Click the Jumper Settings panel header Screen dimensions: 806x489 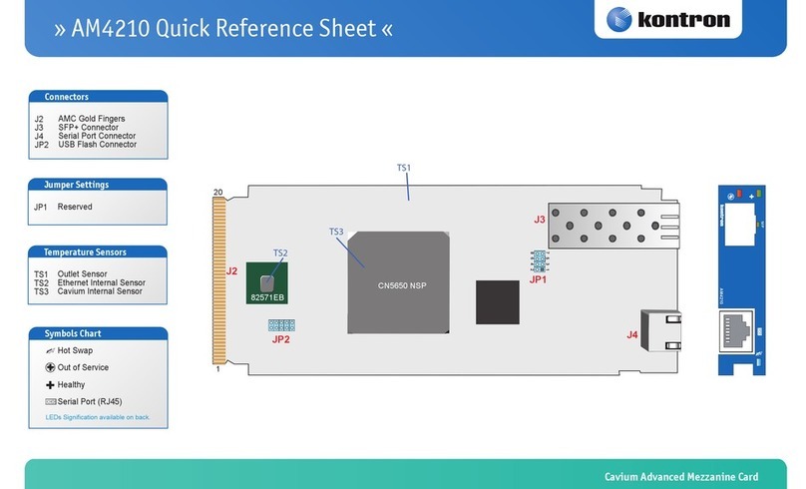98,184
